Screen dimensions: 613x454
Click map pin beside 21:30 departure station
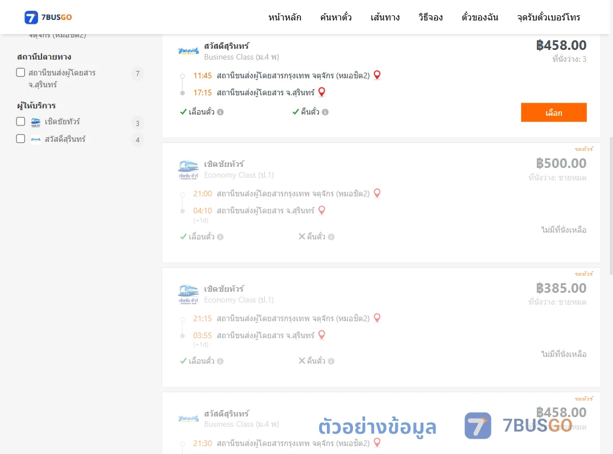[377, 443]
